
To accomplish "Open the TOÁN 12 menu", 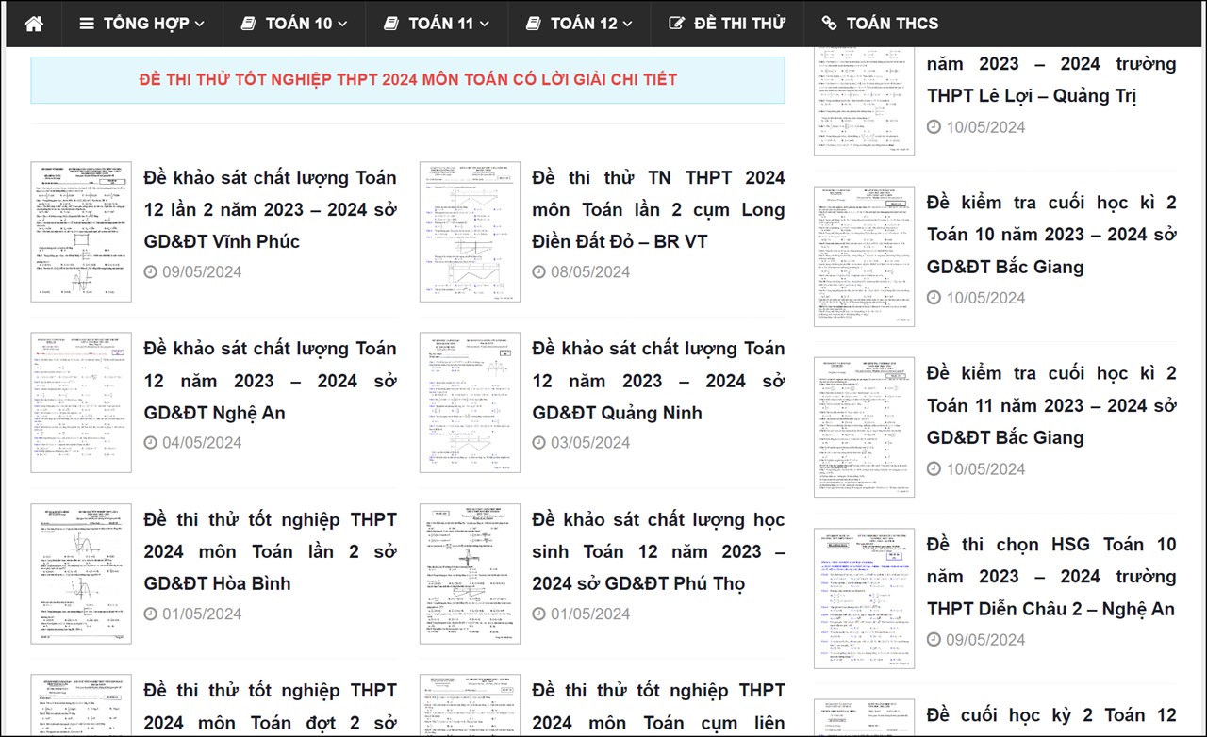I will (579, 24).
